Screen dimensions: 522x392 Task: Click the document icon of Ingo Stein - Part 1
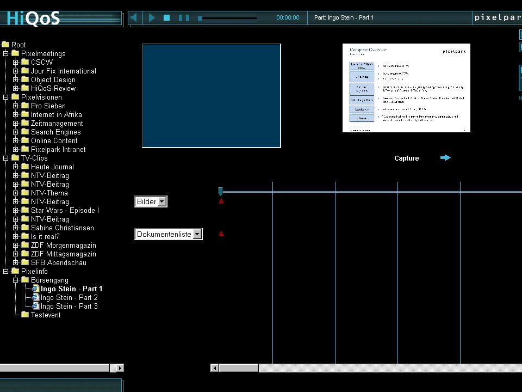click(x=35, y=289)
